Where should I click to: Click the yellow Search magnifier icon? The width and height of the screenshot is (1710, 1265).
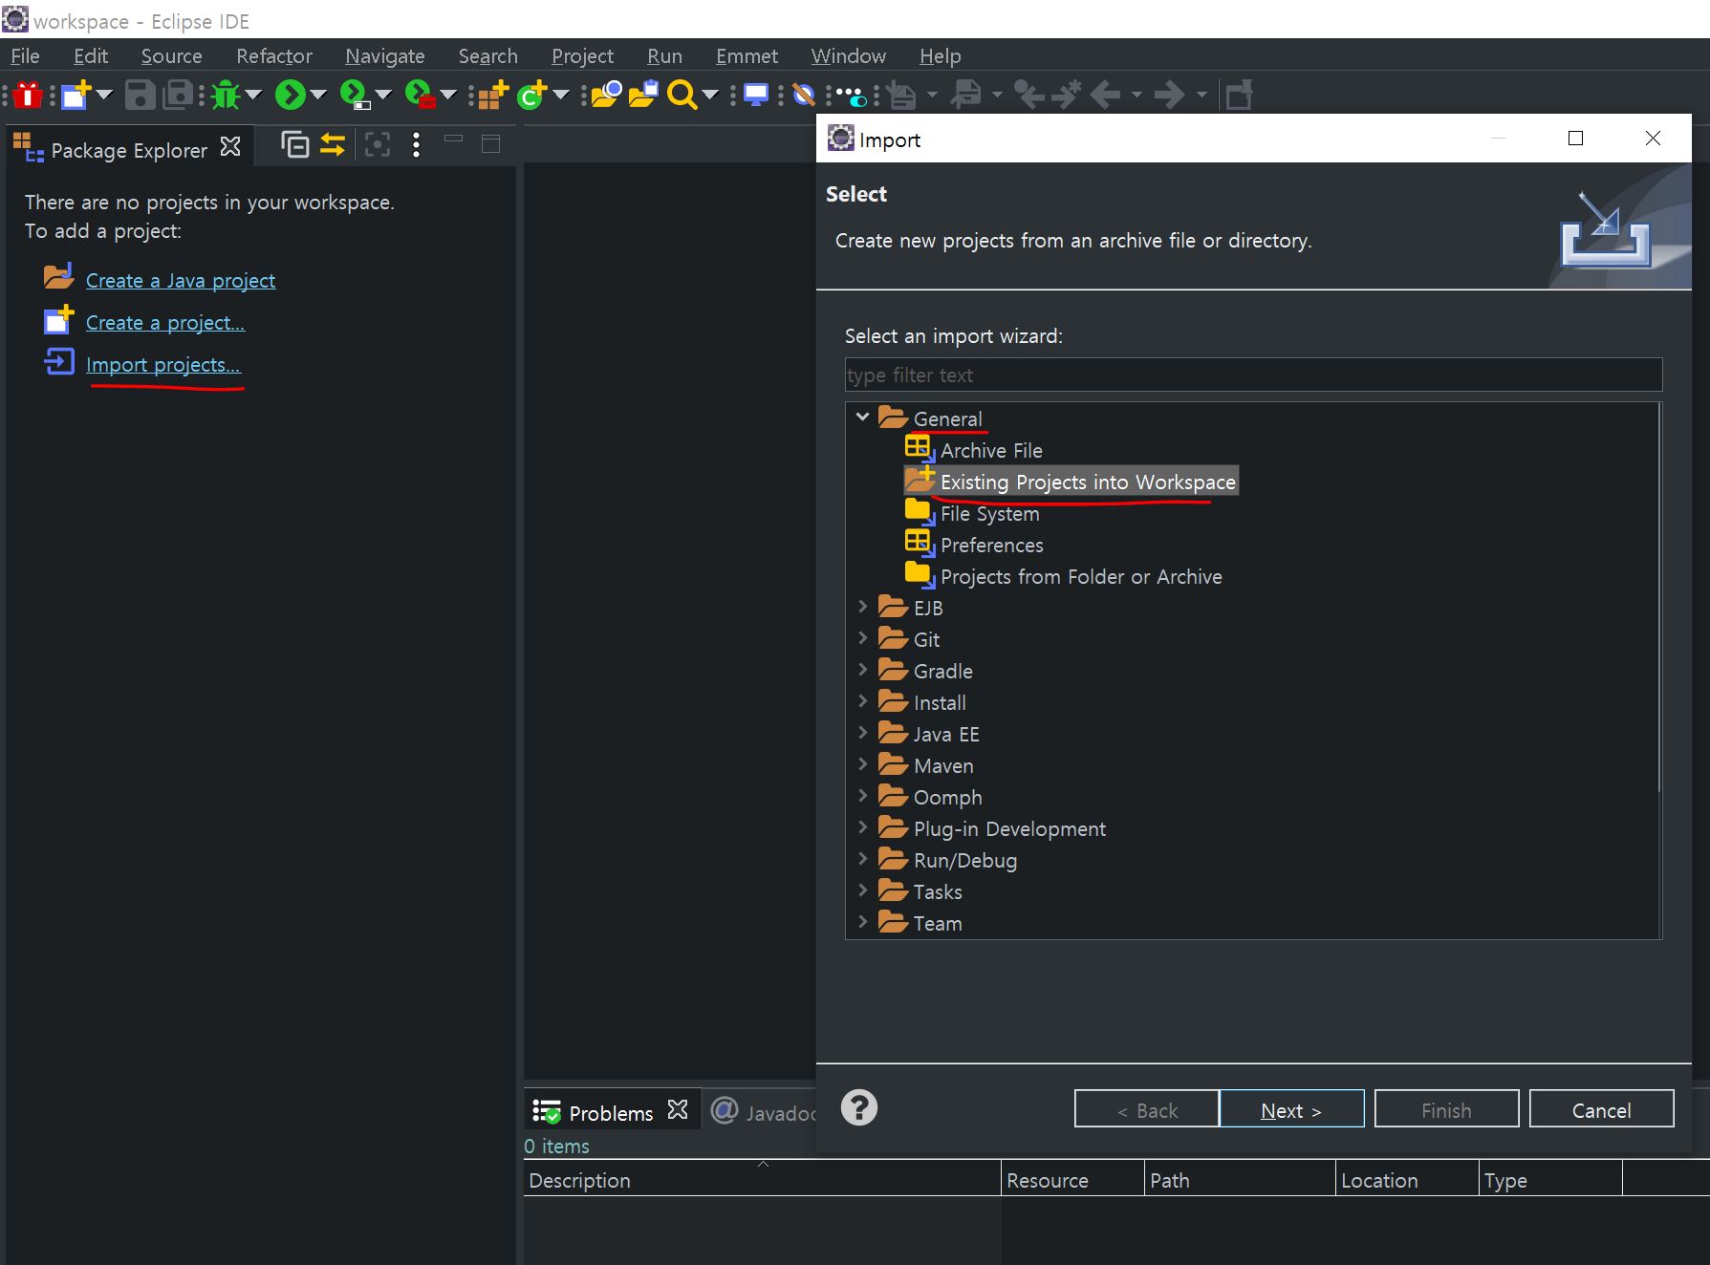pos(682,95)
